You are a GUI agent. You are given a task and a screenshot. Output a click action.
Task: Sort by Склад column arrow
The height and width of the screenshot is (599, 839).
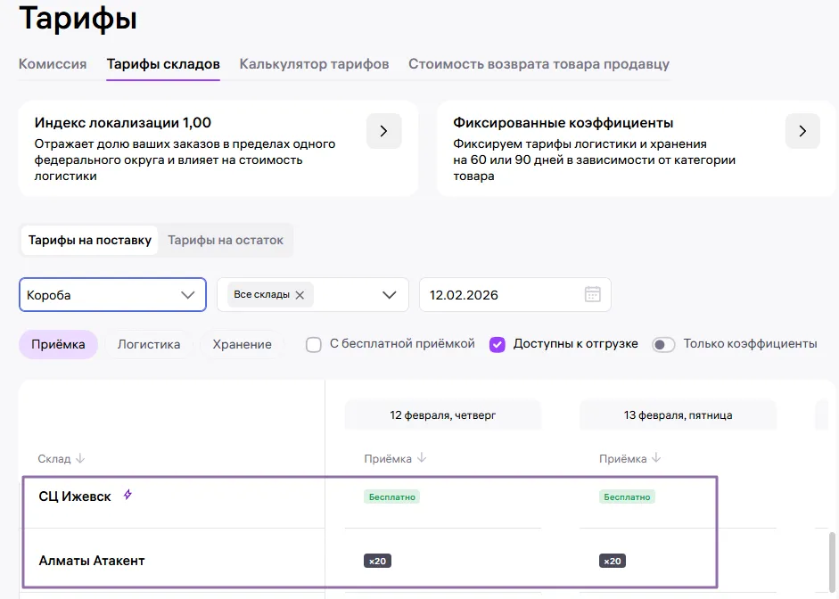click(x=80, y=458)
